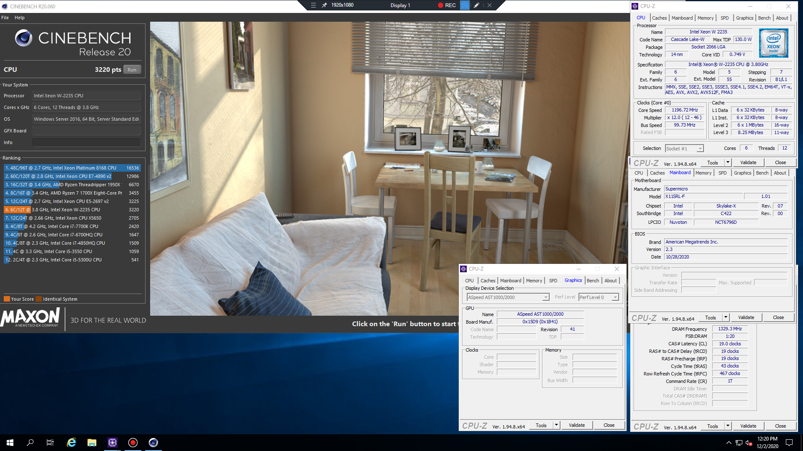Open Bench tab in top CPU-Z window
This screenshot has width=803, height=451.
764,18
